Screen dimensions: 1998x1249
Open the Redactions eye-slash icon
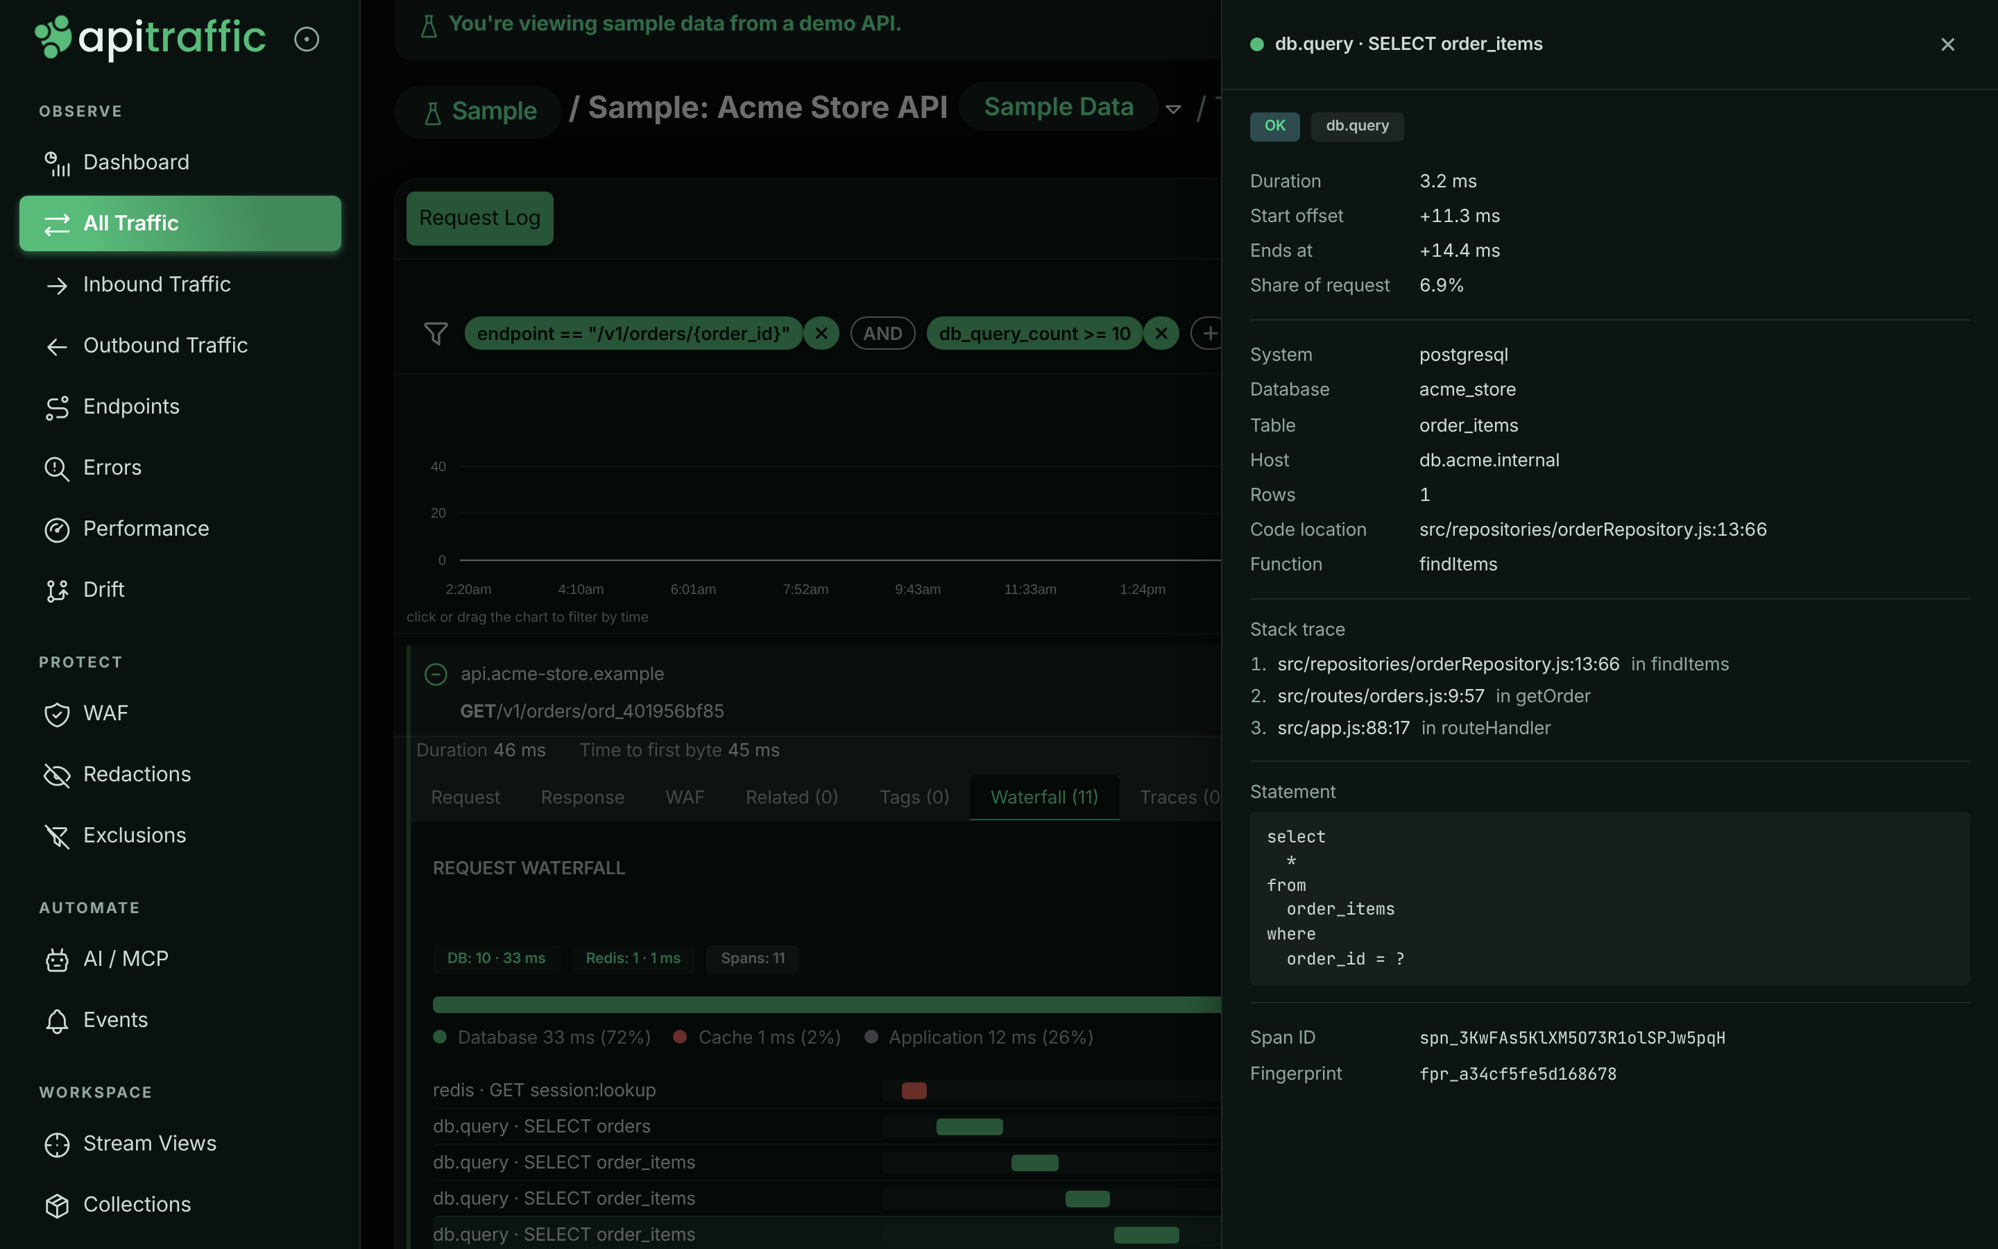click(57, 776)
